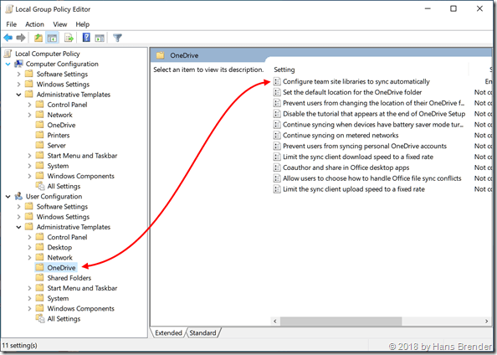Image resolution: width=497 pixels, height=355 pixels.
Task: Click the Back arrow toolbar icon
Action: pyautogui.click(x=8, y=38)
